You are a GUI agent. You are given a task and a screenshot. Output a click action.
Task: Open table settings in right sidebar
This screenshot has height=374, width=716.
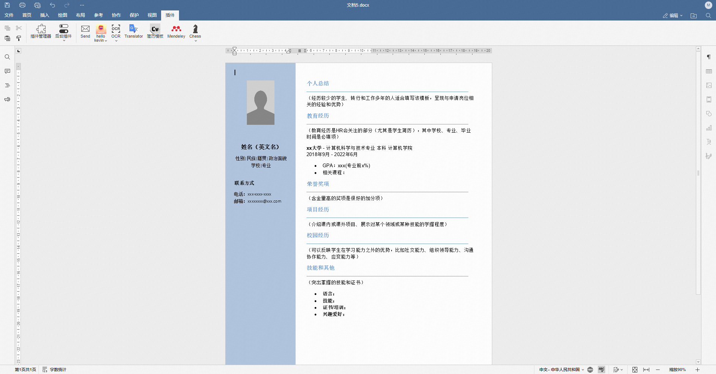(x=709, y=71)
